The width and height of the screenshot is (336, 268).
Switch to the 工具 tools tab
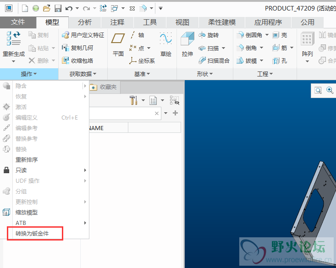150,22
